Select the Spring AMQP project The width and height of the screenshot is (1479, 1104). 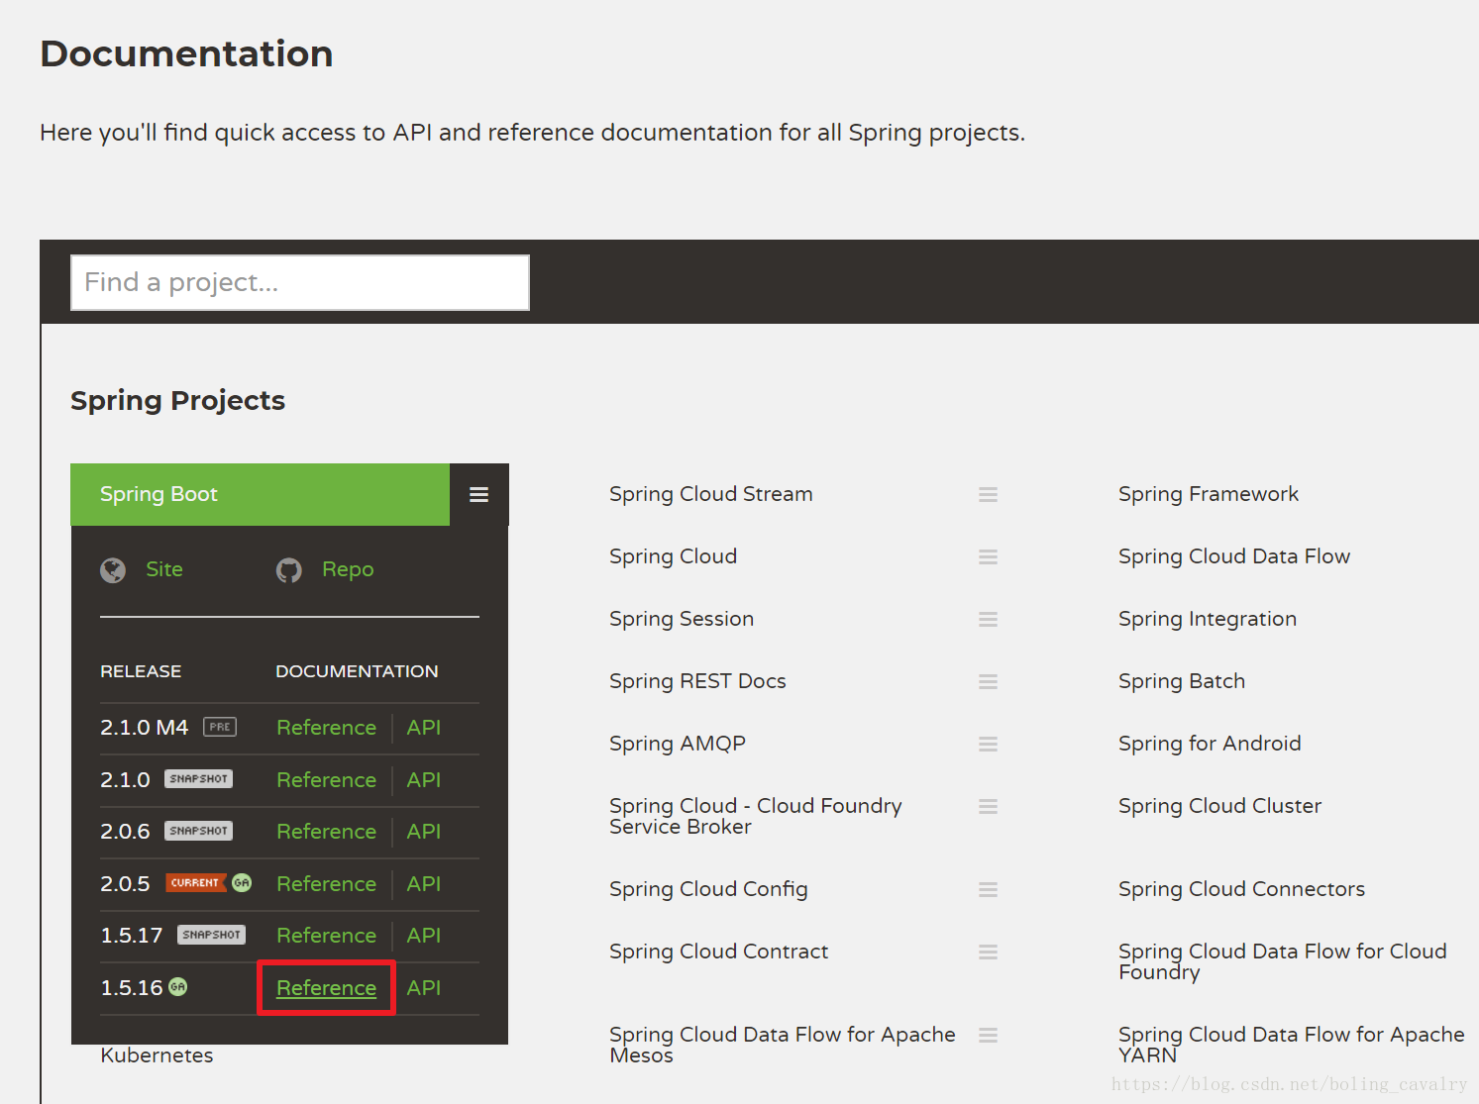tap(678, 744)
